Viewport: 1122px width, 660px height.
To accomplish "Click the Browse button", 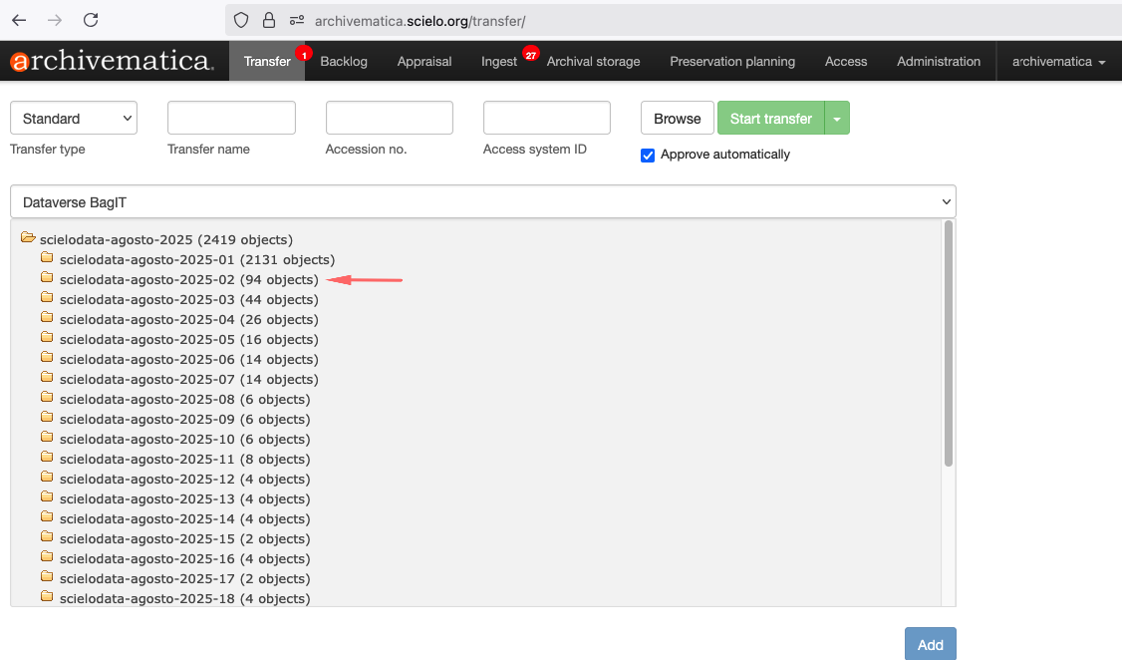I will (678, 119).
